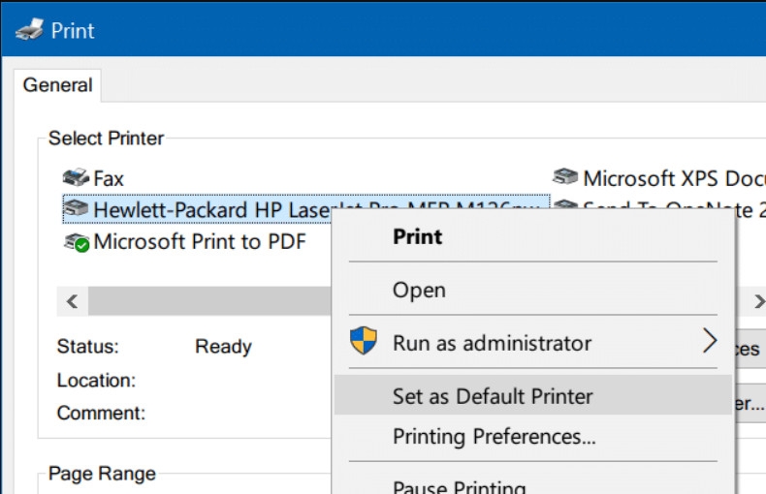This screenshot has height=494, width=766.
Task: Click Run as administrator menu item
Action: (x=492, y=343)
